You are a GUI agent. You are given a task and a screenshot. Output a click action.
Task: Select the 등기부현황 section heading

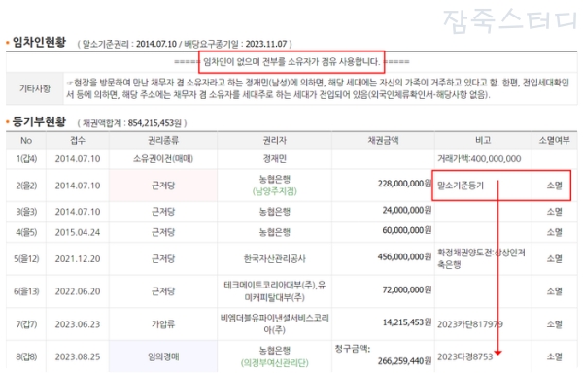click(x=39, y=121)
